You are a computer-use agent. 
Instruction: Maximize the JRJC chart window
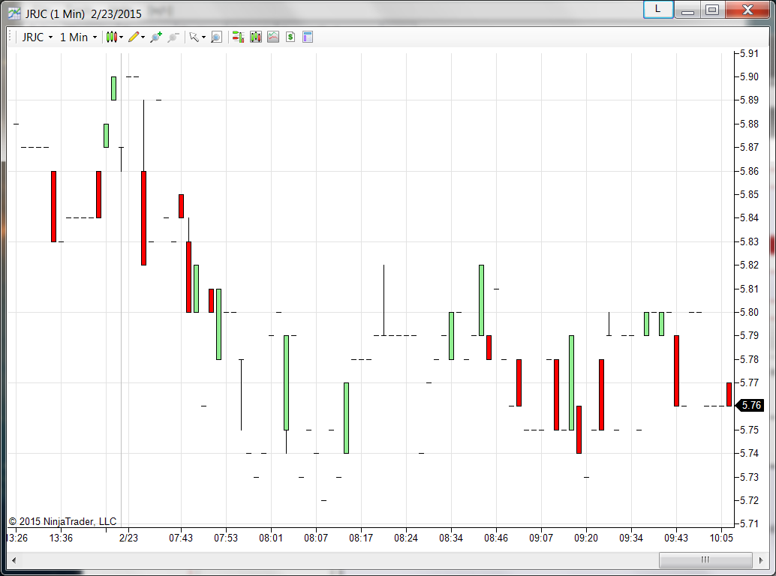click(x=712, y=10)
